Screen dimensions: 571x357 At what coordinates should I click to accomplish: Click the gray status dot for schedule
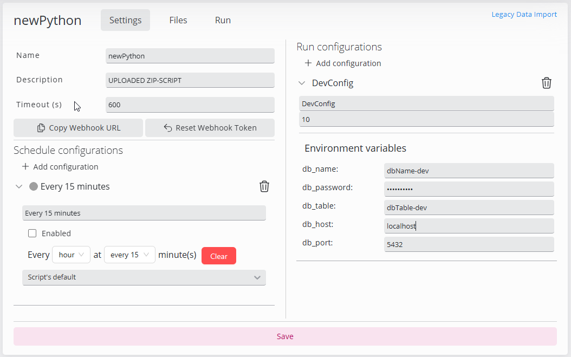pyautogui.click(x=34, y=186)
